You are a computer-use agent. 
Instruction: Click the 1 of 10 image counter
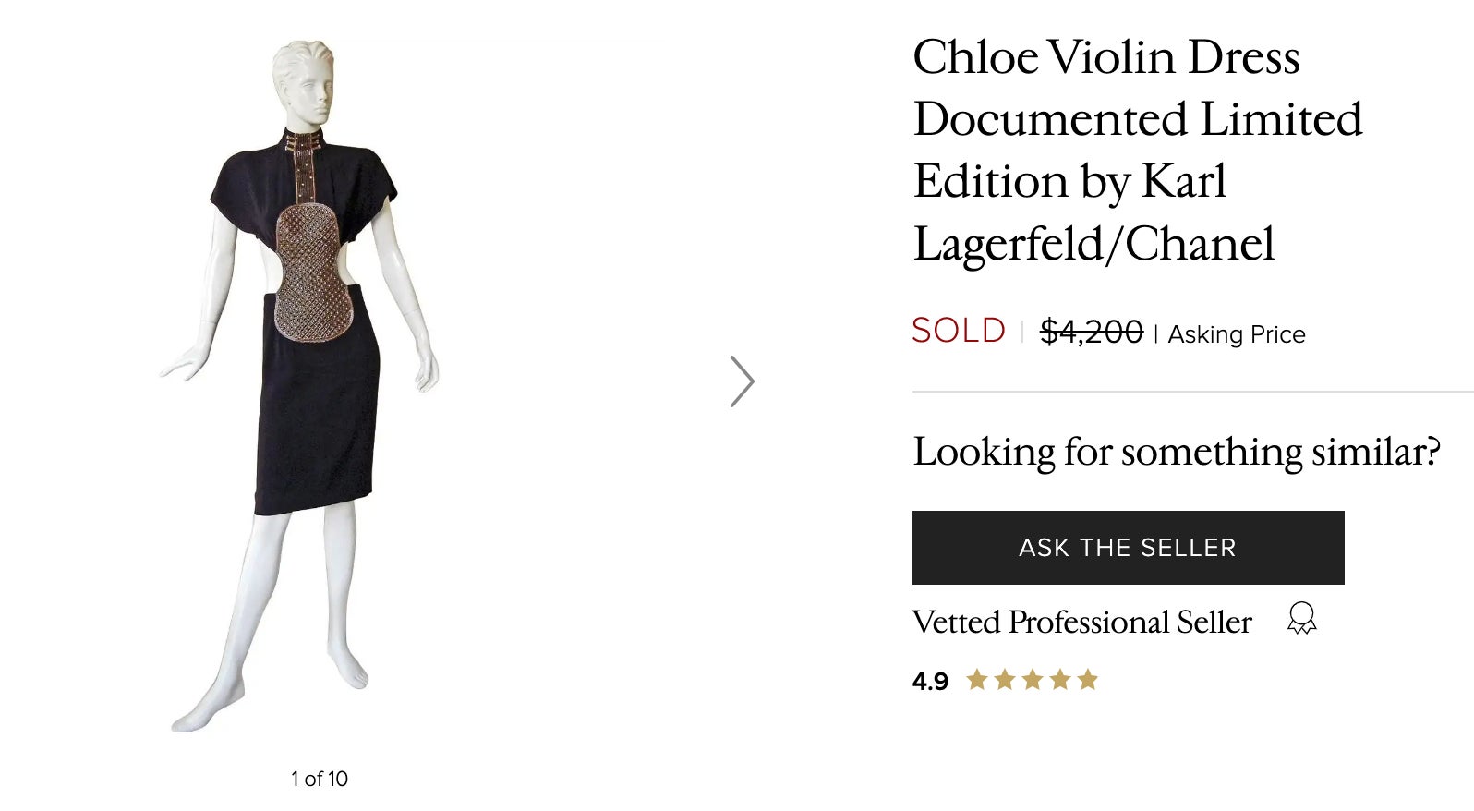click(320, 779)
